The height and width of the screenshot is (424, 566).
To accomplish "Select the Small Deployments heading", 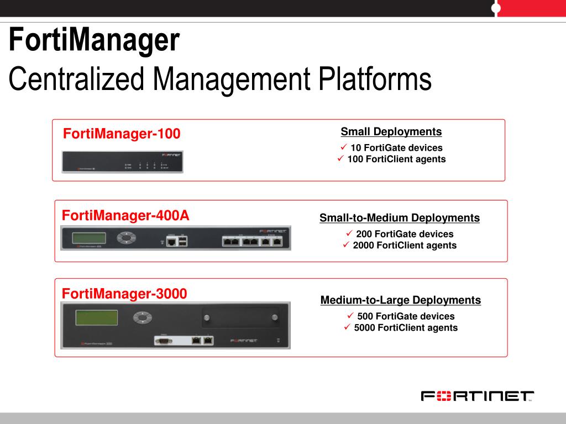I will [x=391, y=132].
